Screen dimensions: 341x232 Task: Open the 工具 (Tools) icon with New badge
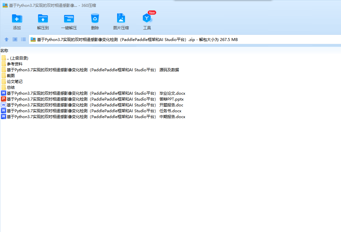pos(147,18)
